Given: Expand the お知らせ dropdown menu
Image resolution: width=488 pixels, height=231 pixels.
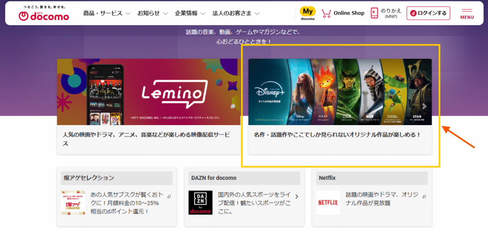Looking at the screenshot, I should click(152, 13).
